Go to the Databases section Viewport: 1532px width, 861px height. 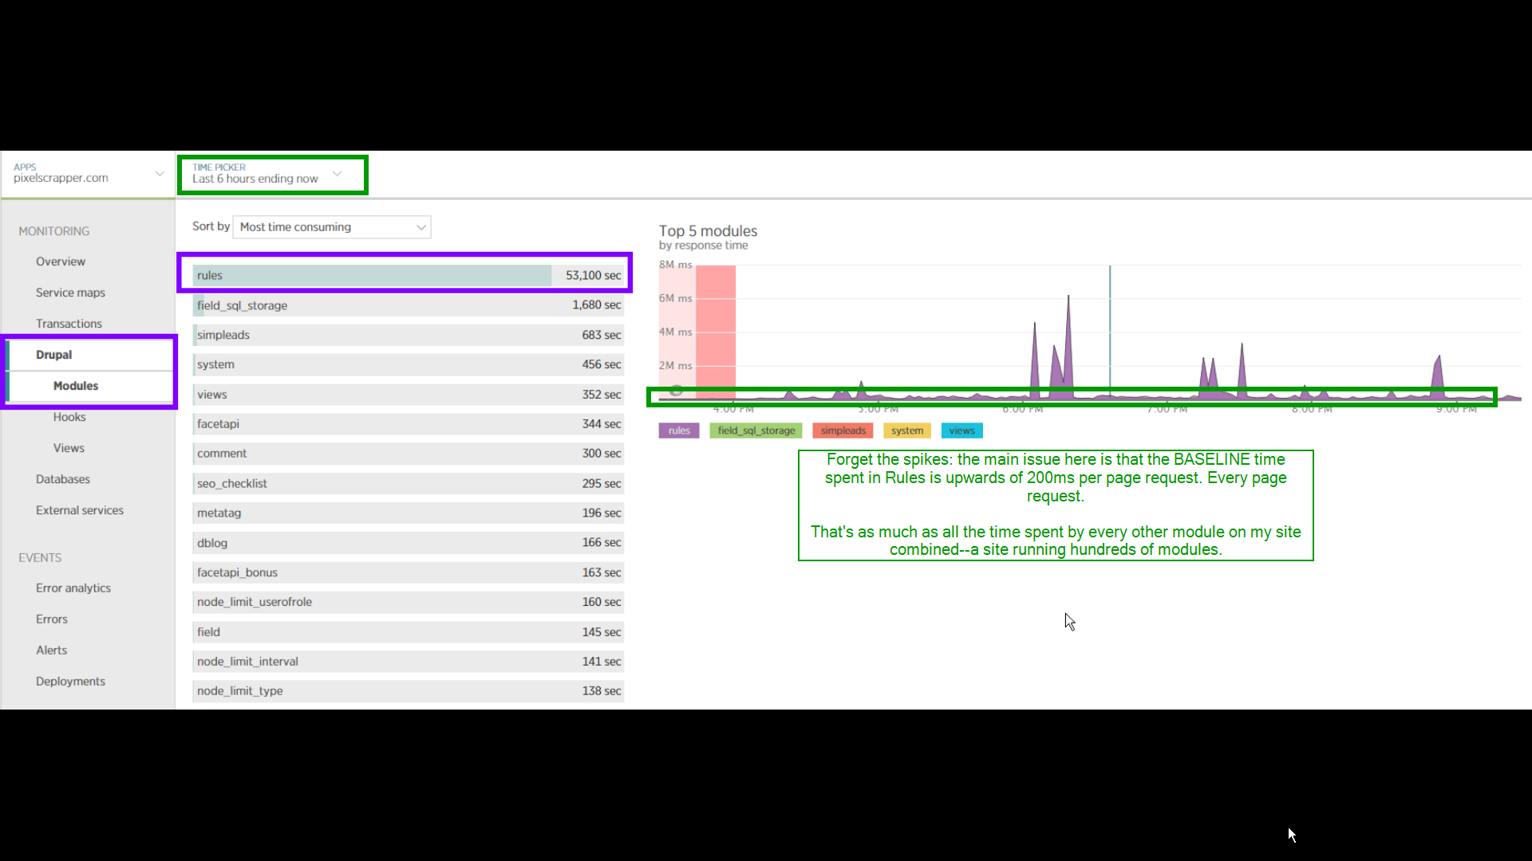coord(63,479)
